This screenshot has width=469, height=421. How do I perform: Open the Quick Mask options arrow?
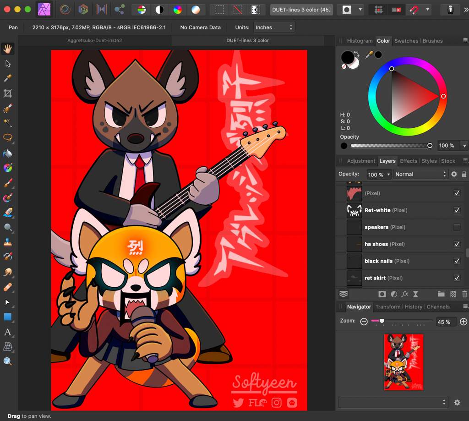[360, 10]
